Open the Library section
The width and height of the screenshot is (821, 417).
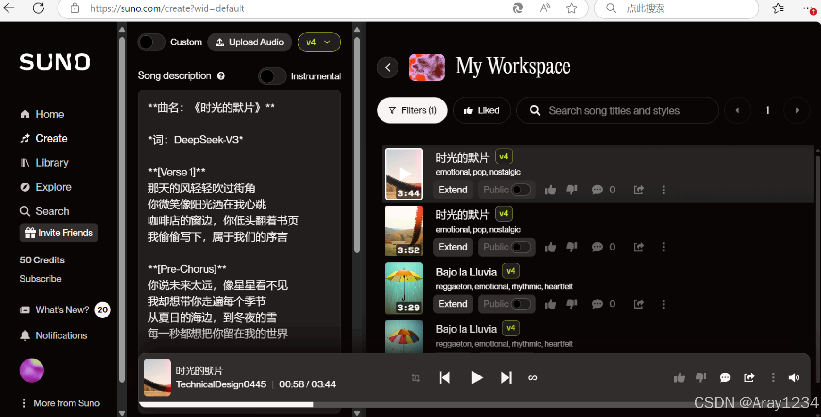pos(44,163)
